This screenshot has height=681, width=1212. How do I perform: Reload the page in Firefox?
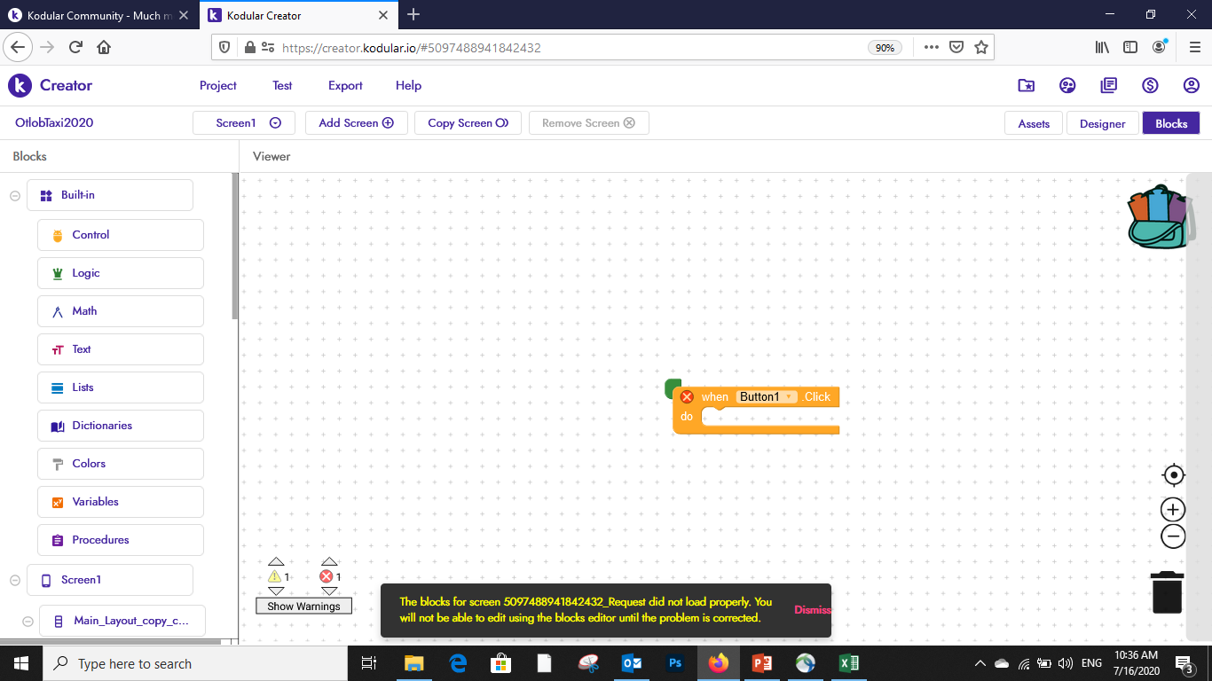75,47
